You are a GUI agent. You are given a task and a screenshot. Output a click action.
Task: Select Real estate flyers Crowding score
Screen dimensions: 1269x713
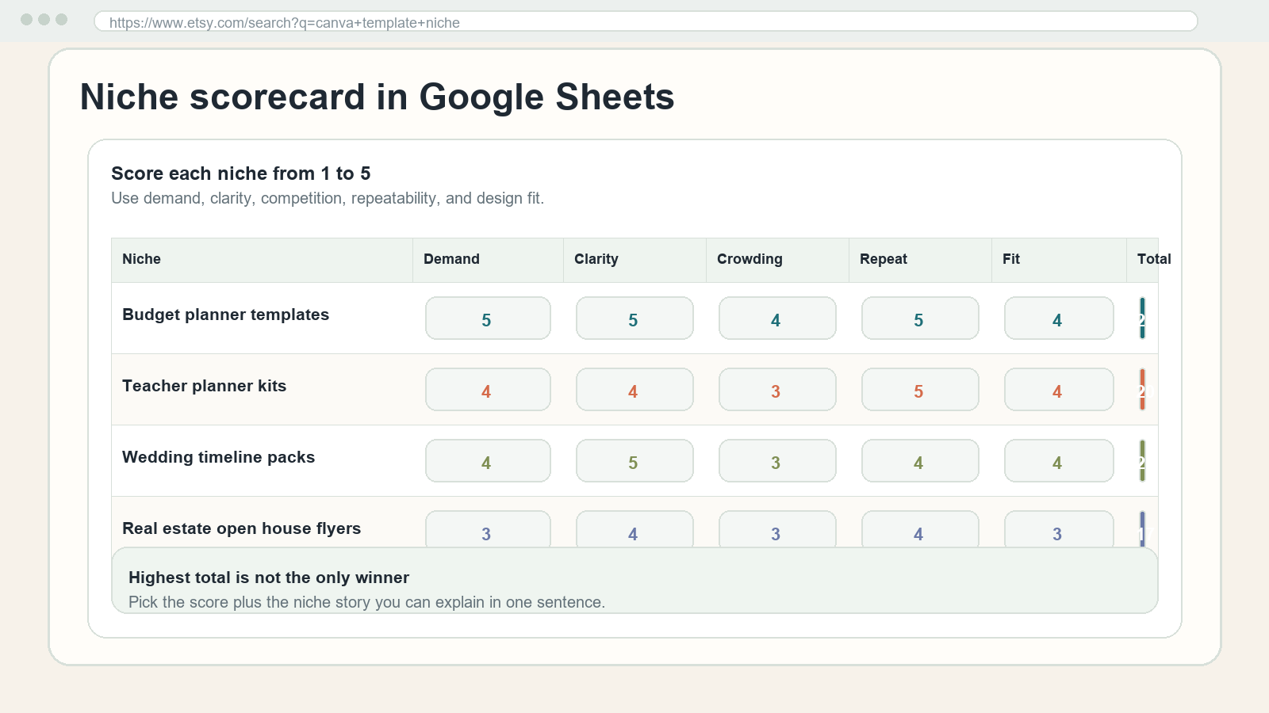tap(777, 529)
